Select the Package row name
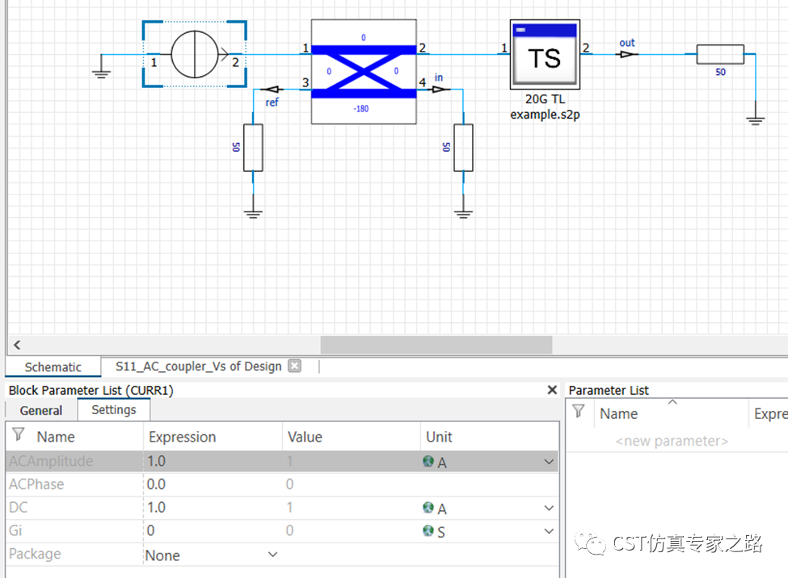 [x=35, y=554]
